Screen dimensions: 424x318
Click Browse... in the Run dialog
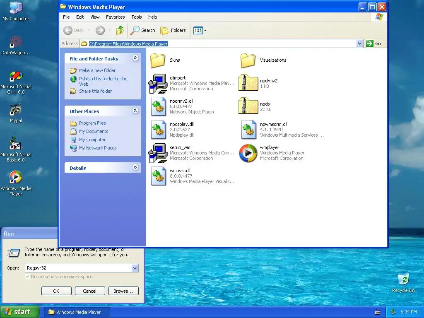click(x=123, y=291)
